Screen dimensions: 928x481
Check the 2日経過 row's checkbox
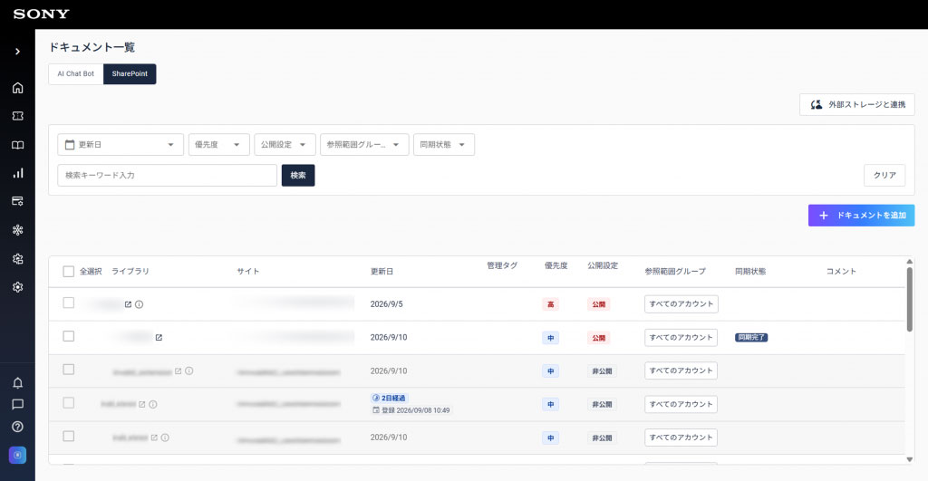pos(69,403)
